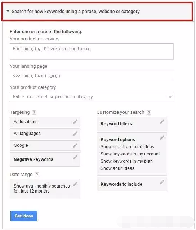The width and height of the screenshot is (196, 230).
Task: Select the product category text box
Action: tap(92, 97)
